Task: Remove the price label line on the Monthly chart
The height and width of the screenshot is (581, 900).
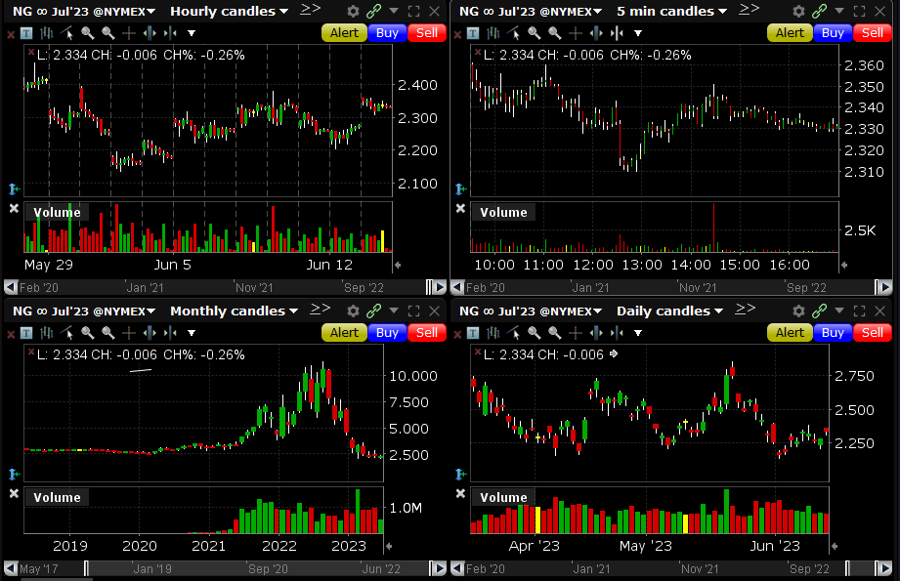Action: coord(30,351)
